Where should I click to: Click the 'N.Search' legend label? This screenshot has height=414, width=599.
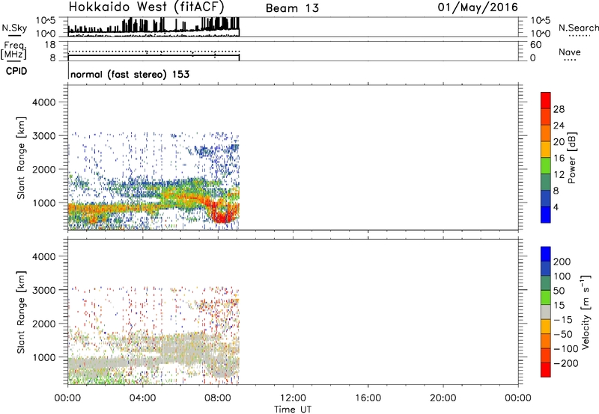click(x=578, y=28)
